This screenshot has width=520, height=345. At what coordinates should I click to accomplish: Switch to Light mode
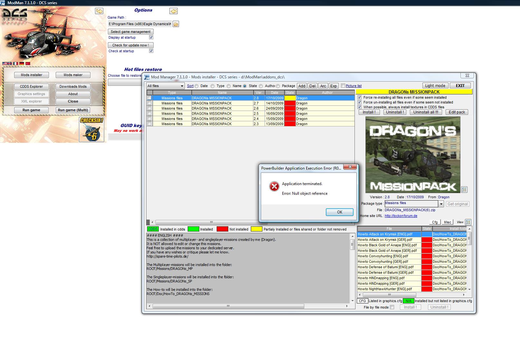(x=435, y=85)
